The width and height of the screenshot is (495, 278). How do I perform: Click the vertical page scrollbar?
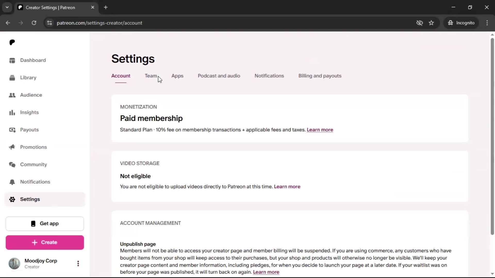click(492, 136)
